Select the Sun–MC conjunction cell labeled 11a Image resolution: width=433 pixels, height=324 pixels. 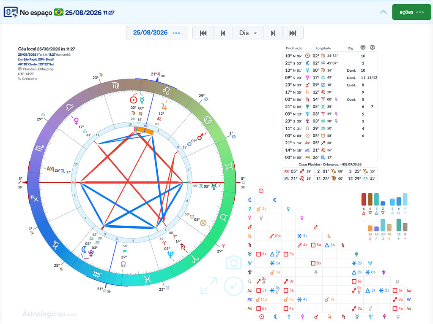pos(261,300)
